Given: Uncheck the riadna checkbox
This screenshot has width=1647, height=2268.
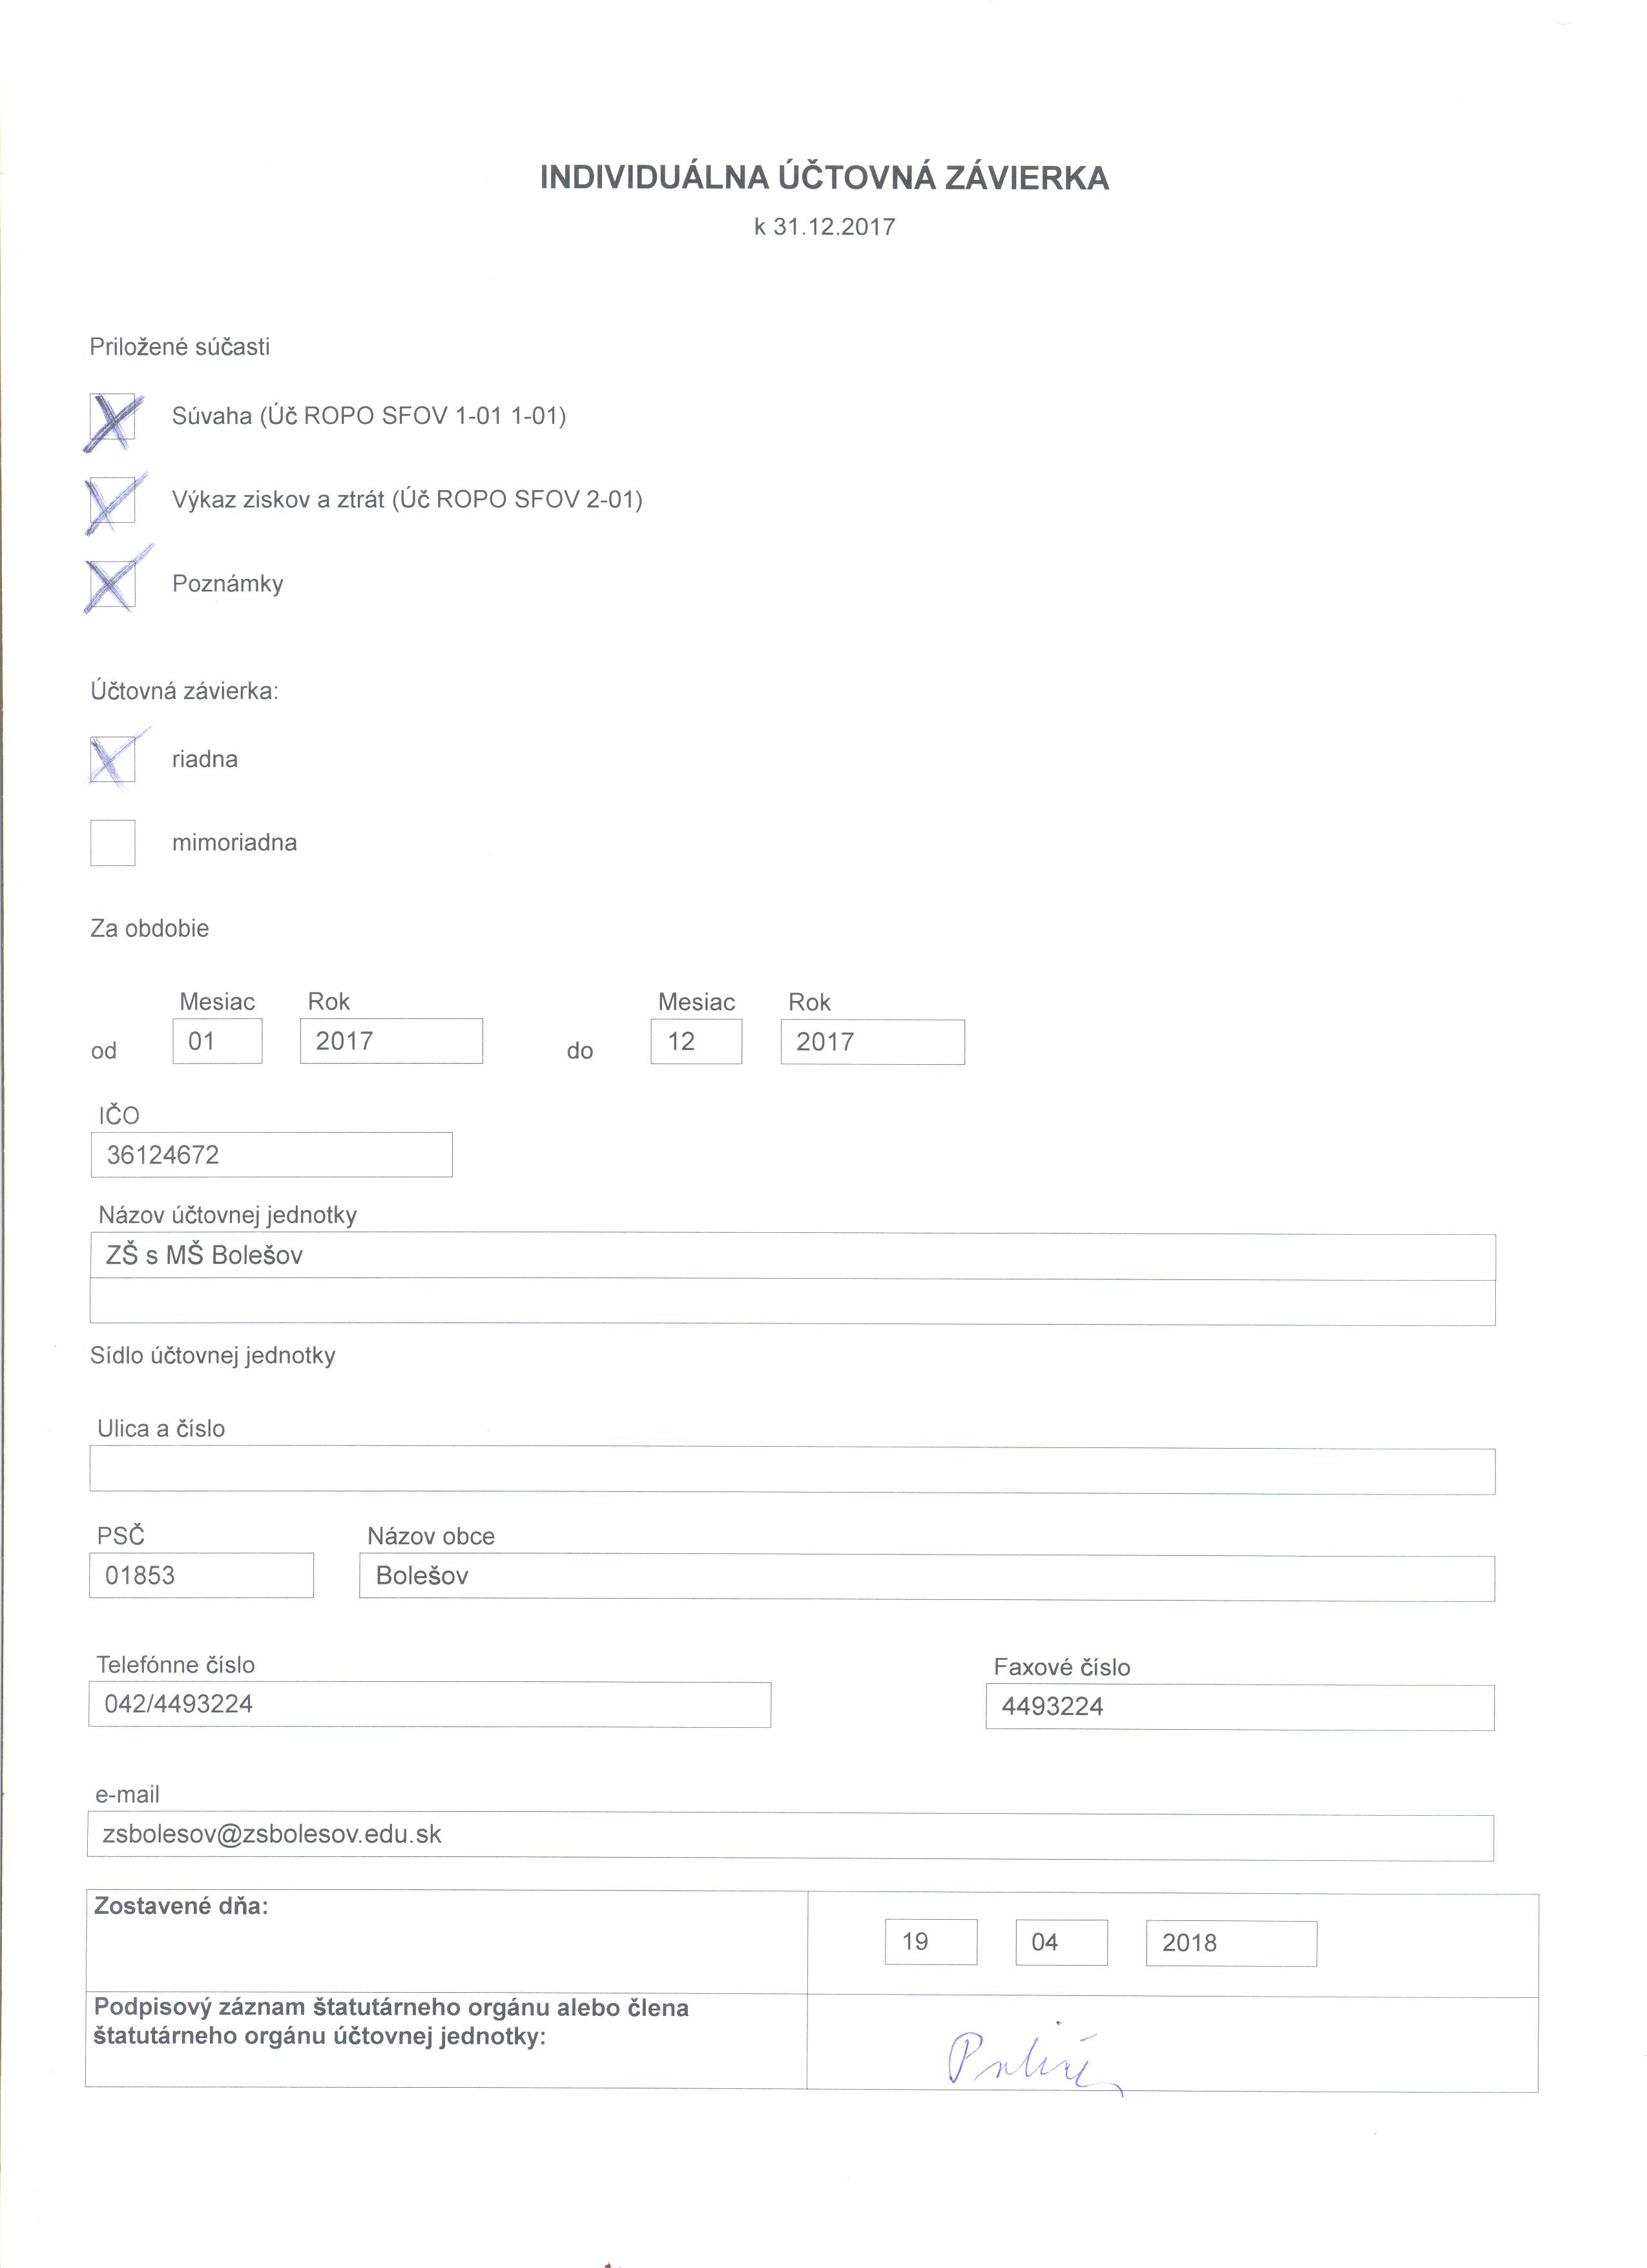Looking at the screenshot, I should click(x=112, y=760).
